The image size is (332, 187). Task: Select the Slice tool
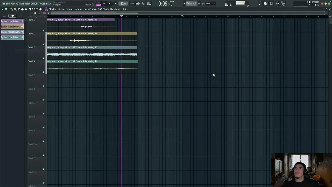[30, 9]
